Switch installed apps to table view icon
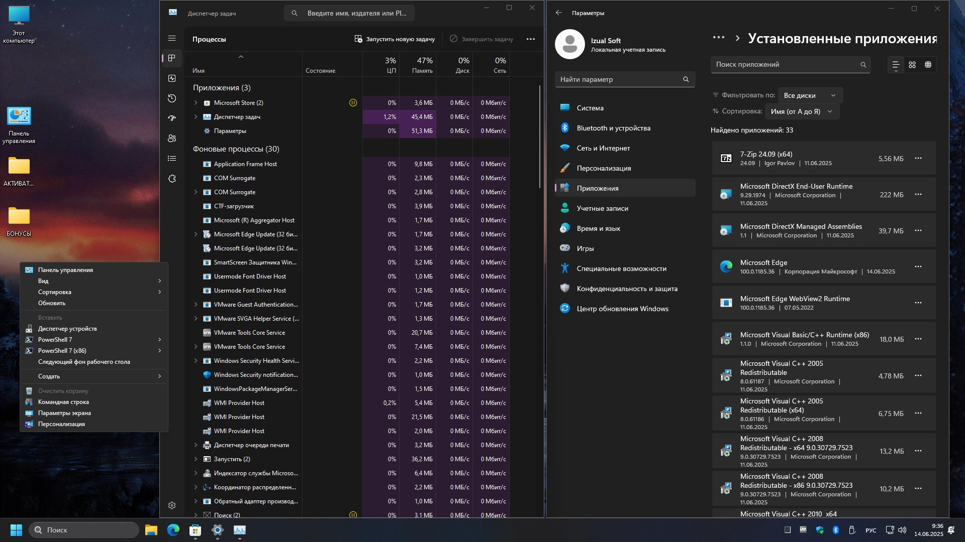The width and height of the screenshot is (965, 542). tap(928, 65)
